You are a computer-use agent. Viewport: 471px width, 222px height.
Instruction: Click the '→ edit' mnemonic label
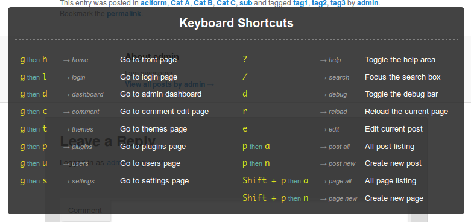(329, 129)
